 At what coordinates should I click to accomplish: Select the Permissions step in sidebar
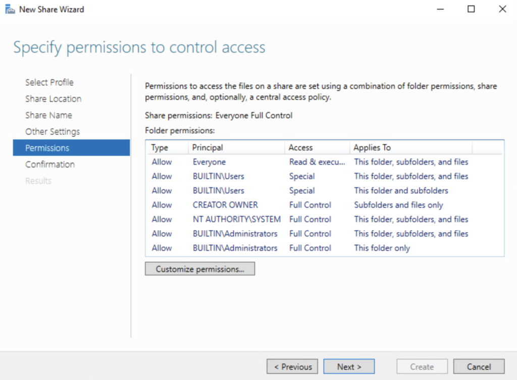47,148
